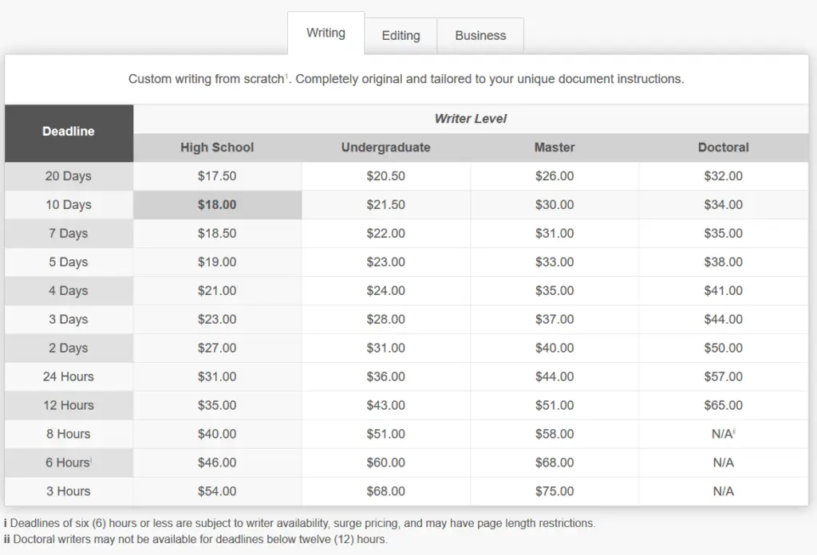Screen dimensions: 817x555
Task: Select the Writing tab
Action: pos(326,33)
